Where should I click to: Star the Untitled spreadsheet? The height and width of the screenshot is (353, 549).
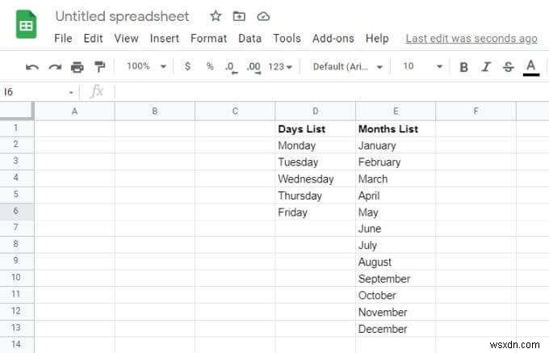(x=216, y=16)
